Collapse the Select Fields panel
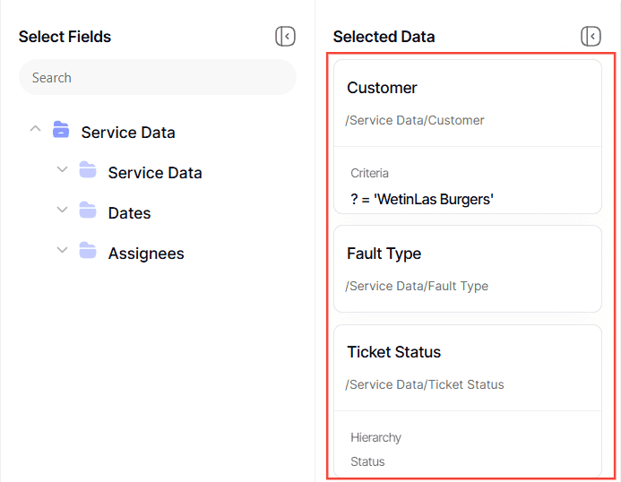Image resolution: width=621 pixels, height=482 pixels. click(285, 37)
